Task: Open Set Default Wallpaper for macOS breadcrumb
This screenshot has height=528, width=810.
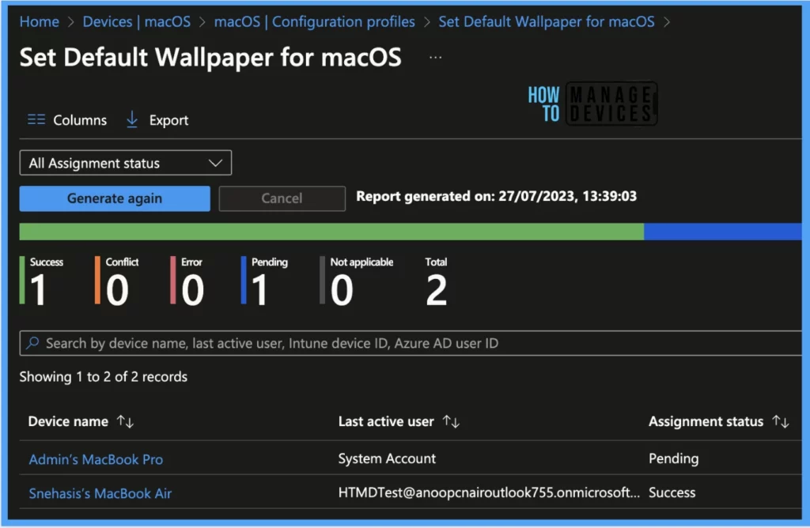Action: coord(547,21)
